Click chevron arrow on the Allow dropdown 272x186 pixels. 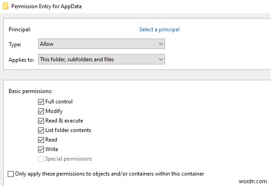pos(160,44)
